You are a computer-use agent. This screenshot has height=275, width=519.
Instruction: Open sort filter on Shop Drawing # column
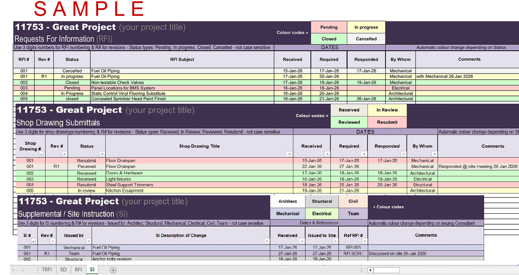41,154
